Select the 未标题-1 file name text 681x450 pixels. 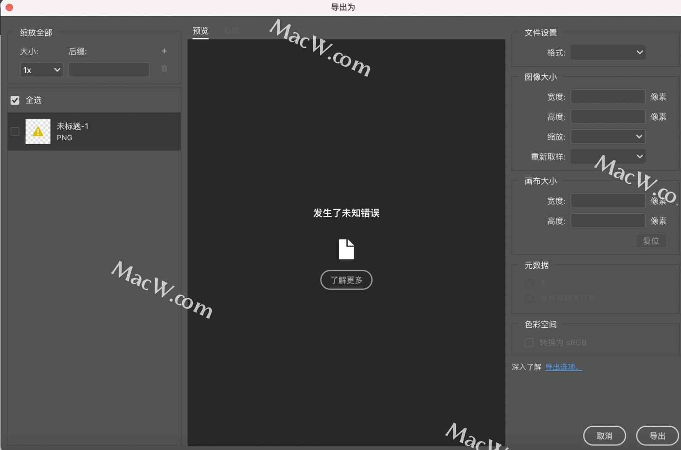[73, 126]
